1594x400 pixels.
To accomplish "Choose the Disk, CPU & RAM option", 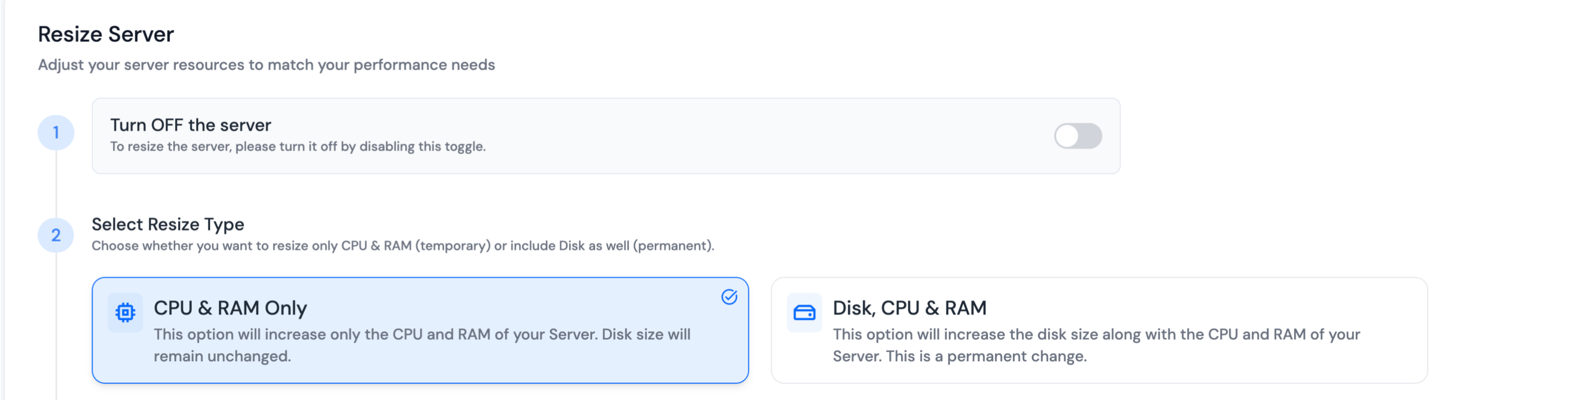I will click(1099, 330).
